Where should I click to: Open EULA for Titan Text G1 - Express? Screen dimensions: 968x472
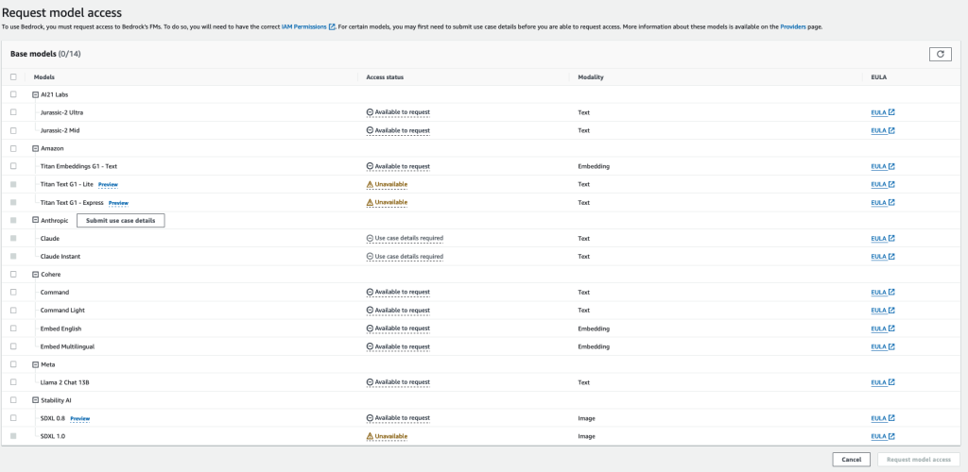point(883,203)
